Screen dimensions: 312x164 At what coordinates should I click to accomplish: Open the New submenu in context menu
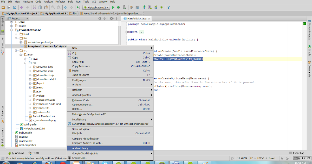[110, 48]
